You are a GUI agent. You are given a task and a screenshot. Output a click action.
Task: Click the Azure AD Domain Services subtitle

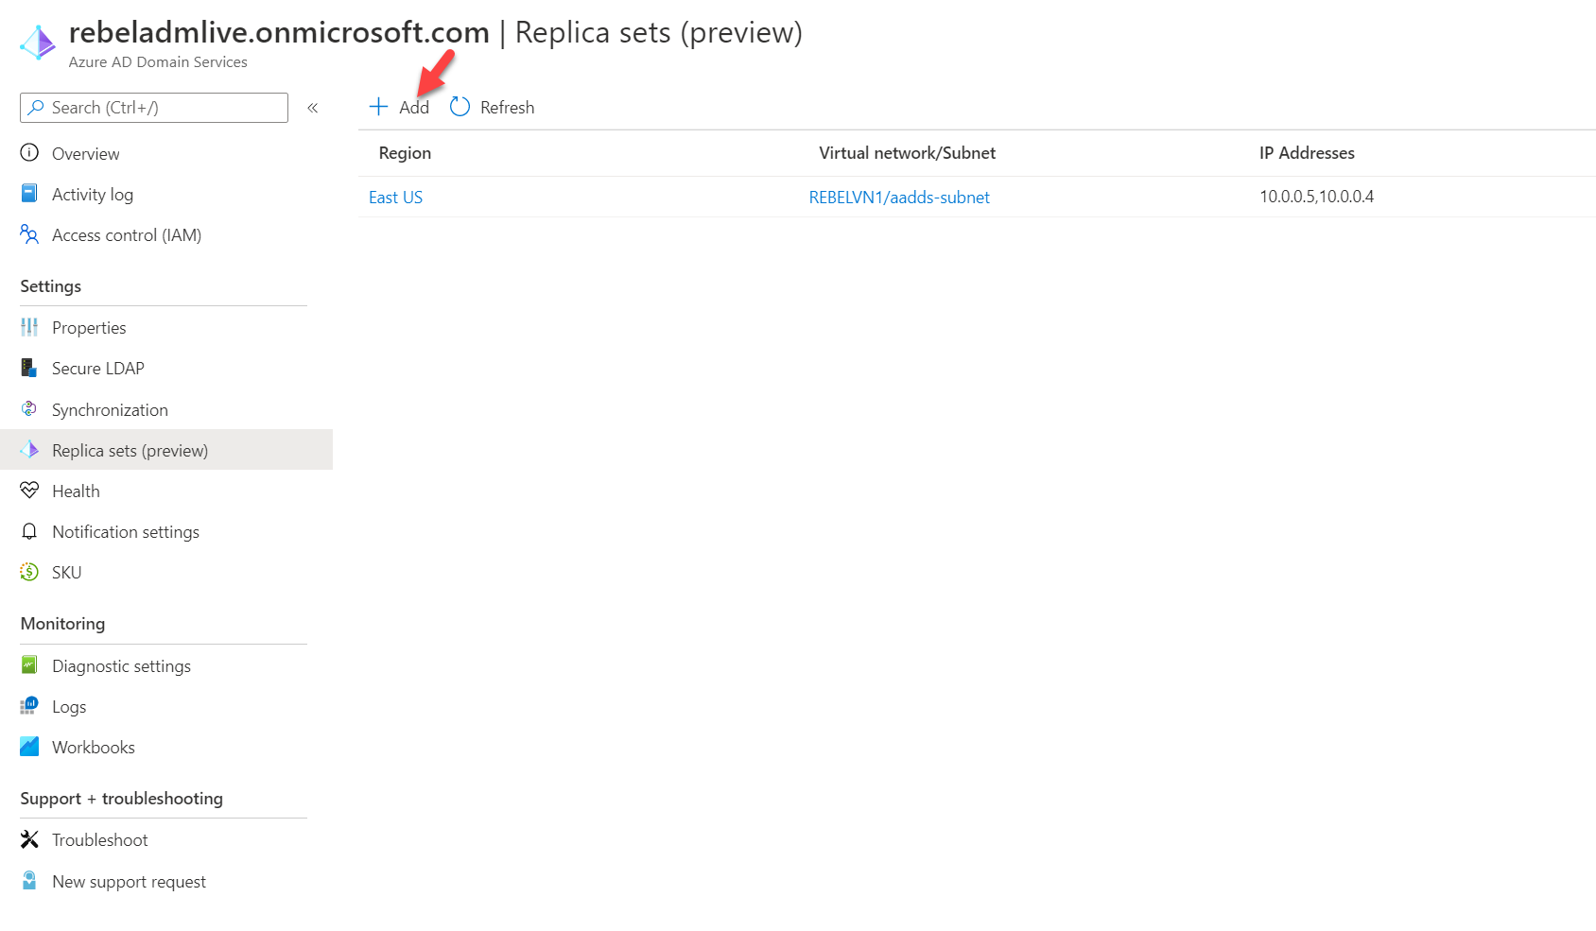[158, 61]
